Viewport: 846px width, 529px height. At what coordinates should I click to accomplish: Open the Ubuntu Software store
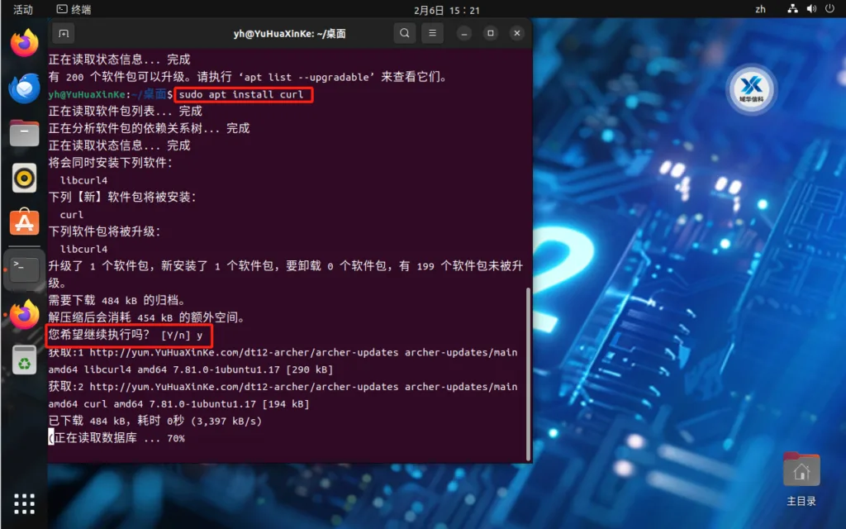point(24,222)
